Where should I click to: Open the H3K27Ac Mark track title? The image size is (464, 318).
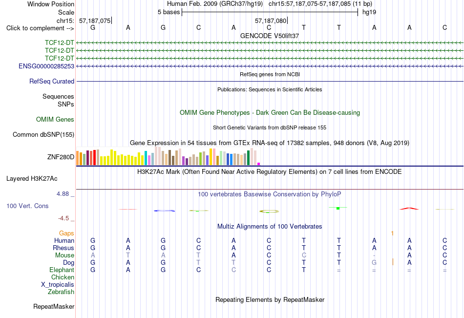click(270, 172)
